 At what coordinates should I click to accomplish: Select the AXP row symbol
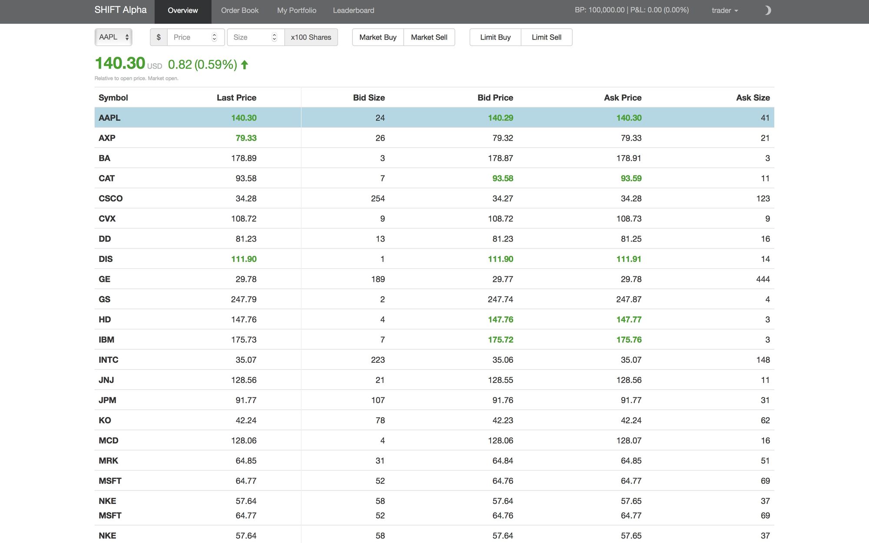[107, 138]
